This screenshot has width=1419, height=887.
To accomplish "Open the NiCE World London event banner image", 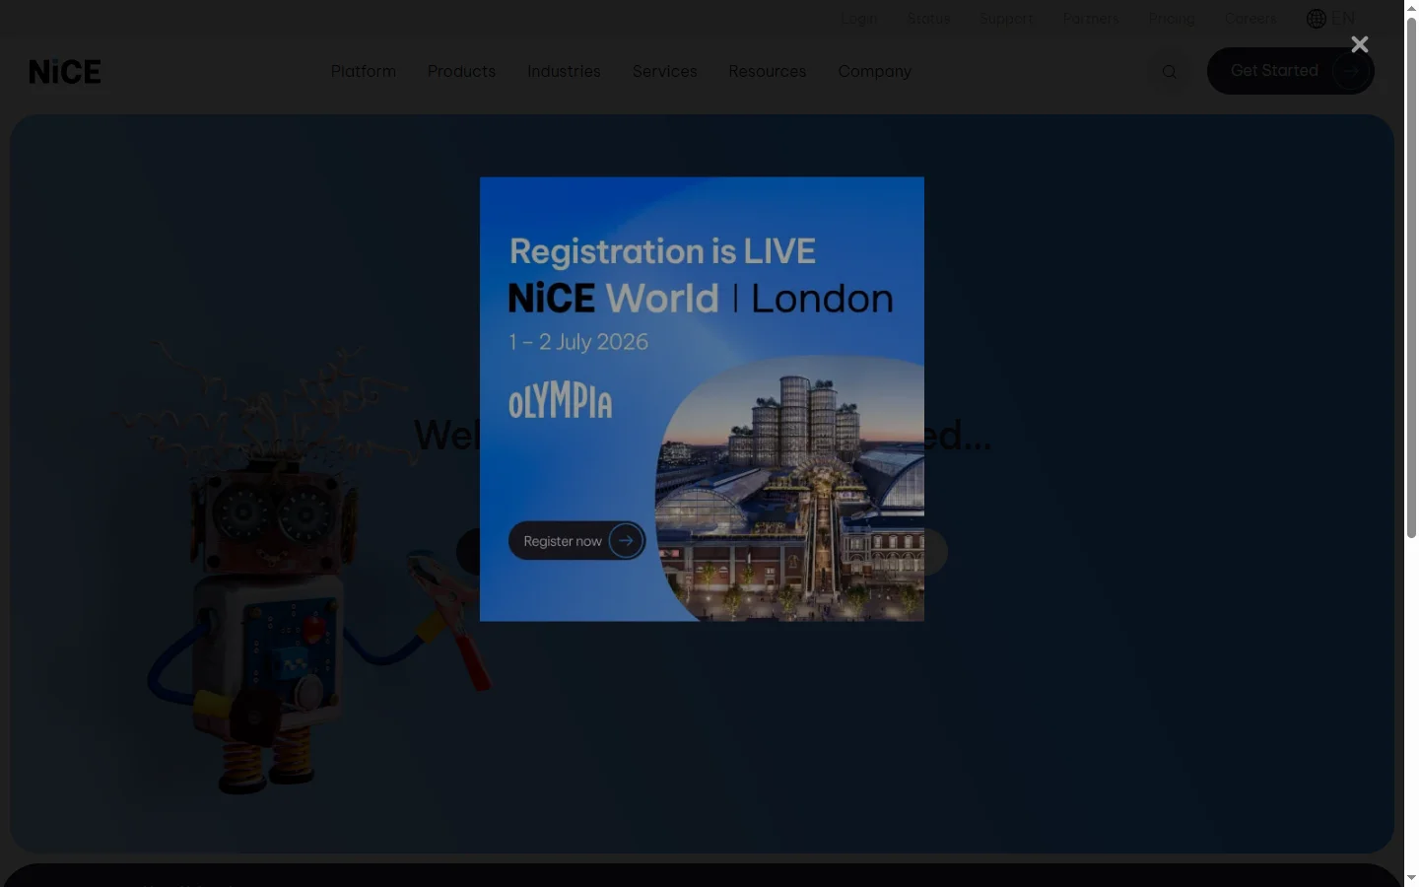I will tap(702, 399).
